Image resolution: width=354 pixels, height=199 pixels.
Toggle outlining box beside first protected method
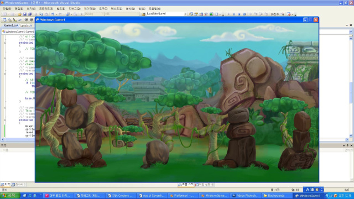click(5, 43)
